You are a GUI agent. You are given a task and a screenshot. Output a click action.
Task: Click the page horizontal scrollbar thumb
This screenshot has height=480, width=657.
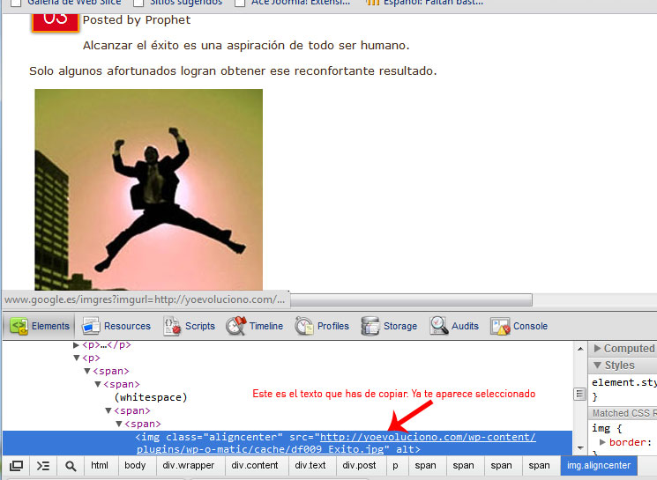point(412,300)
